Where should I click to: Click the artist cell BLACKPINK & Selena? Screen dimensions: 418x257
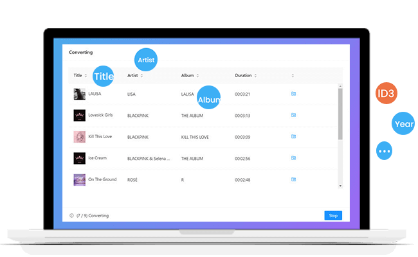coord(149,159)
